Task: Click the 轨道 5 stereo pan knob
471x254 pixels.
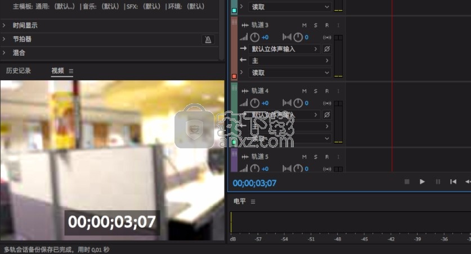Action: 298,169
